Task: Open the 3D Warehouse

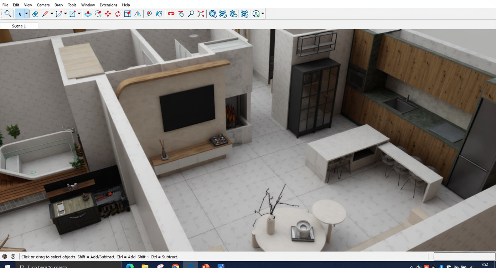Action: (213, 14)
